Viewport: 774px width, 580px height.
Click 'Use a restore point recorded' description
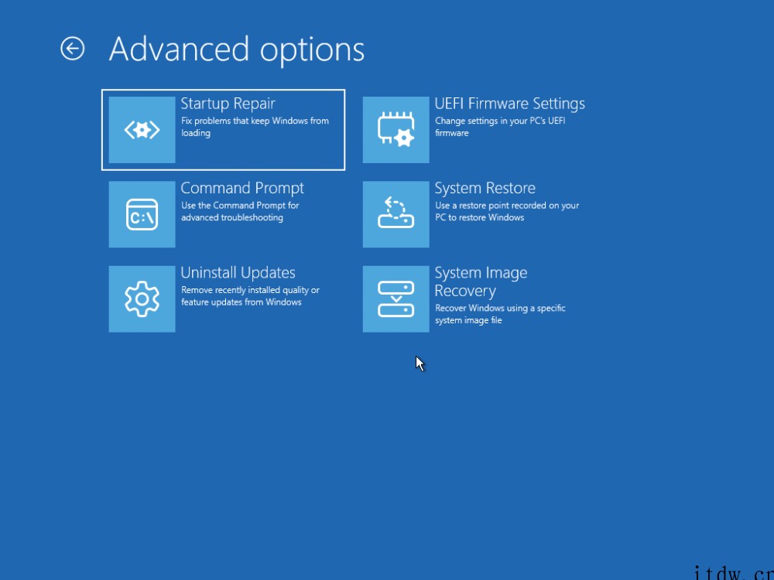click(x=507, y=212)
